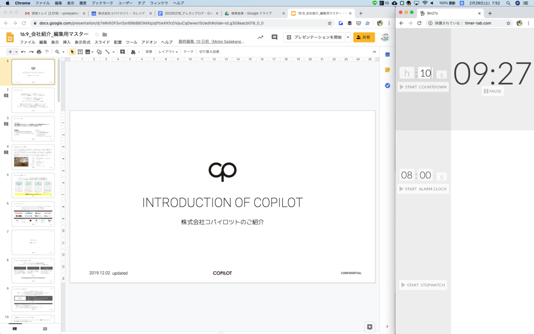This screenshot has height=334, width=534.
Task: Select the text box tool
Action: coord(80,52)
